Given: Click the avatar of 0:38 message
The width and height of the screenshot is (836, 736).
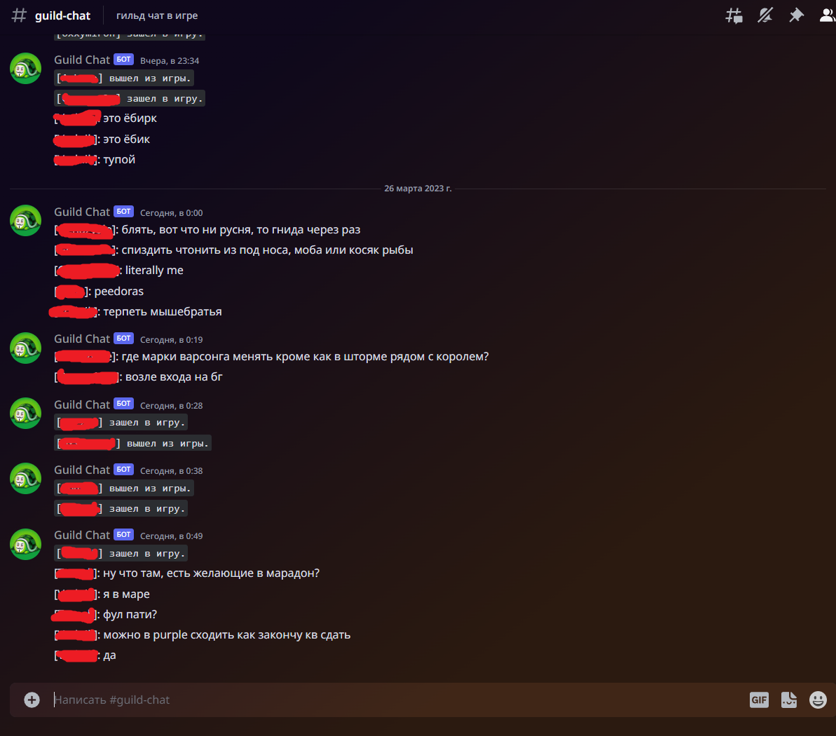Looking at the screenshot, I should 26,478.
